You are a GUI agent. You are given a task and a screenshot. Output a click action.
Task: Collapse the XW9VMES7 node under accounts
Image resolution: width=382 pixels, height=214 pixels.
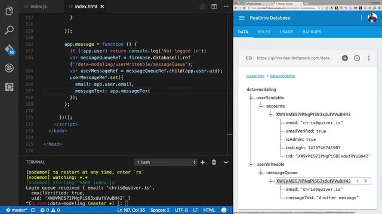pos(270,115)
